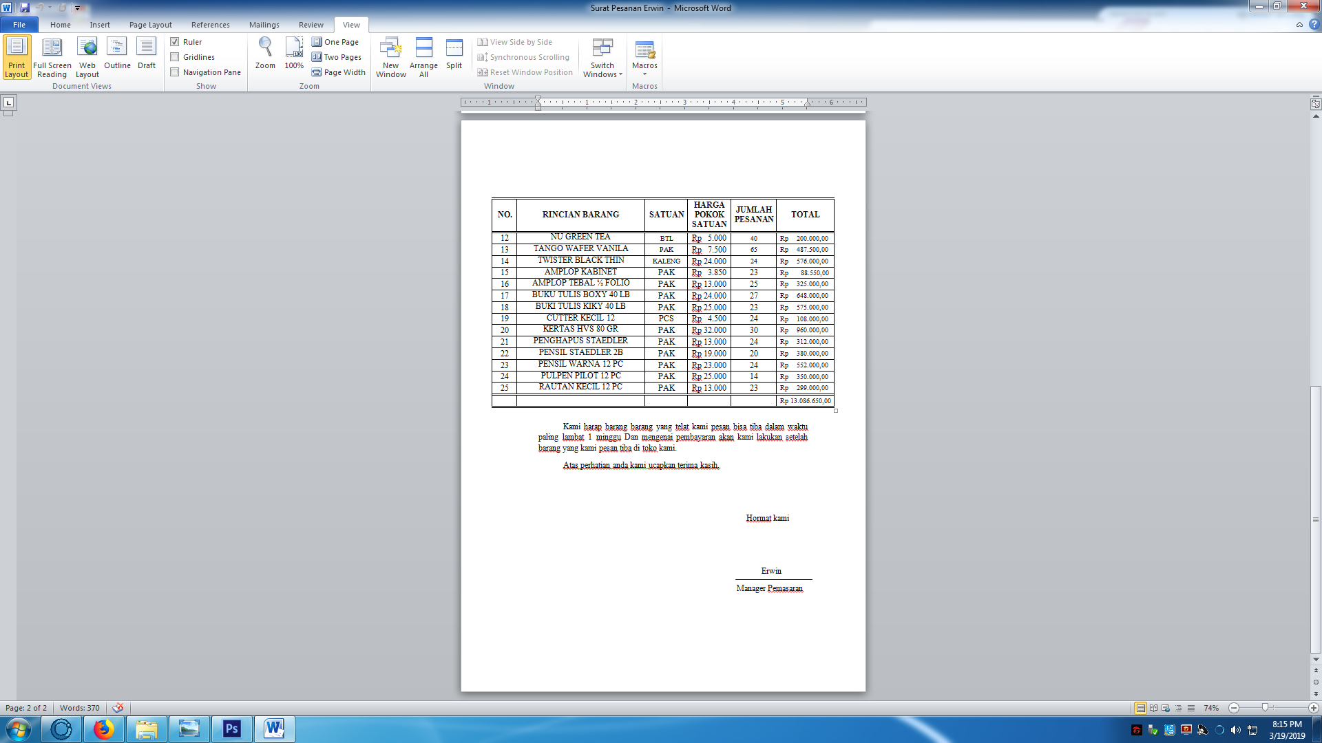This screenshot has width=1322, height=743.
Task: Click the zoom slider handle
Action: 1265,707
